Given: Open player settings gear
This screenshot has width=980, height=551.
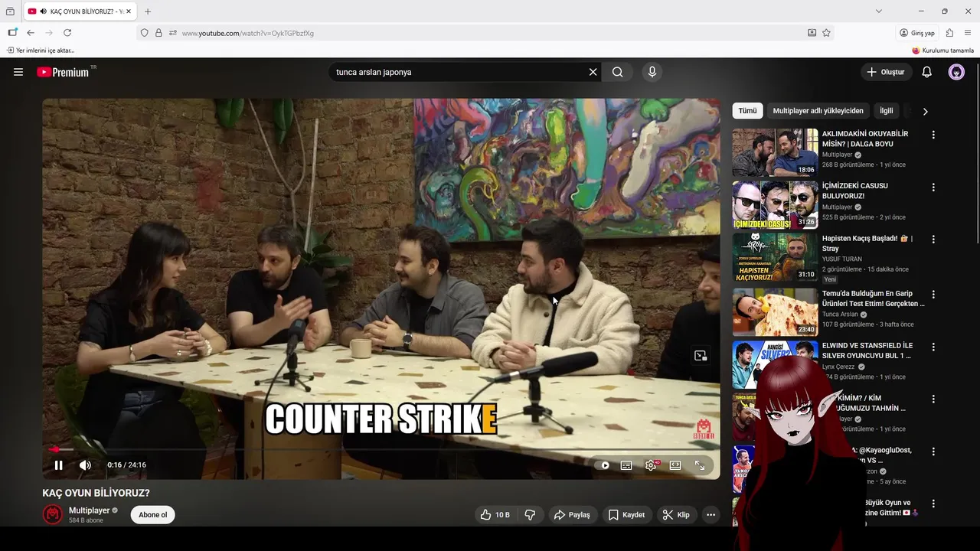Looking at the screenshot, I should click(651, 465).
